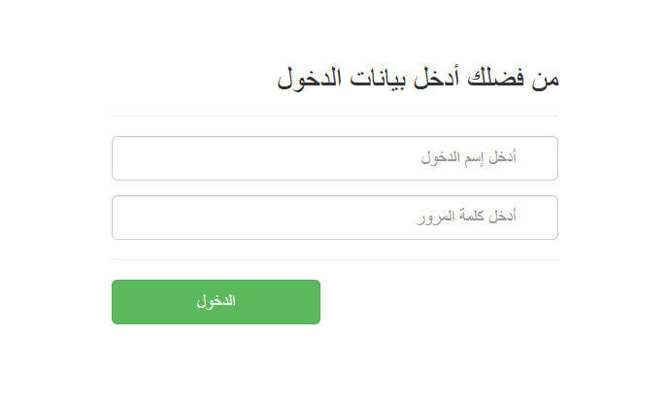Activate the field above the password box
The height and width of the screenshot is (402, 670).
[335, 158]
